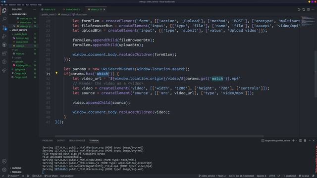Screen dimensions: 317x178
Task: Open Favicon.svg in the file tree
Action: tap(22, 38)
